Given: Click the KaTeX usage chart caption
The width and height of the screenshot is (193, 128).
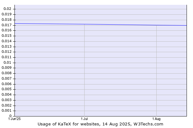Looking at the screenshot, I should 100,124.
